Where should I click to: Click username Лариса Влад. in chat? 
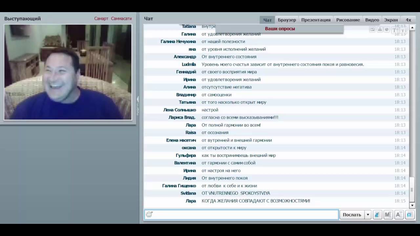(x=182, y=117)
